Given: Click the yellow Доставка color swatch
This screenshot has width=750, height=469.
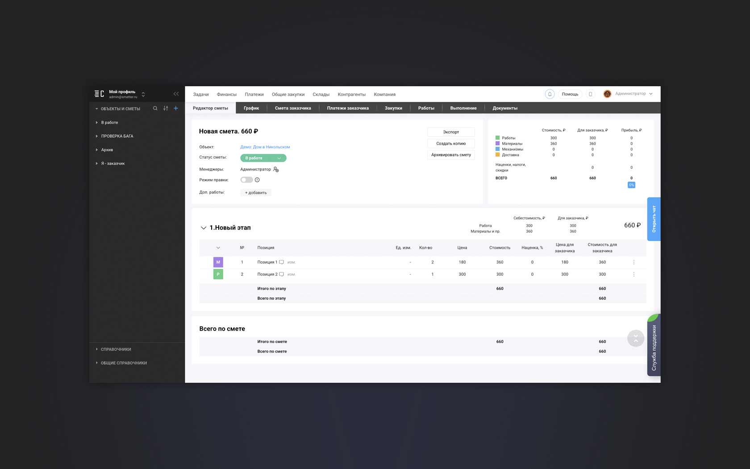Looking at the screenshot, I should point(497,155).
